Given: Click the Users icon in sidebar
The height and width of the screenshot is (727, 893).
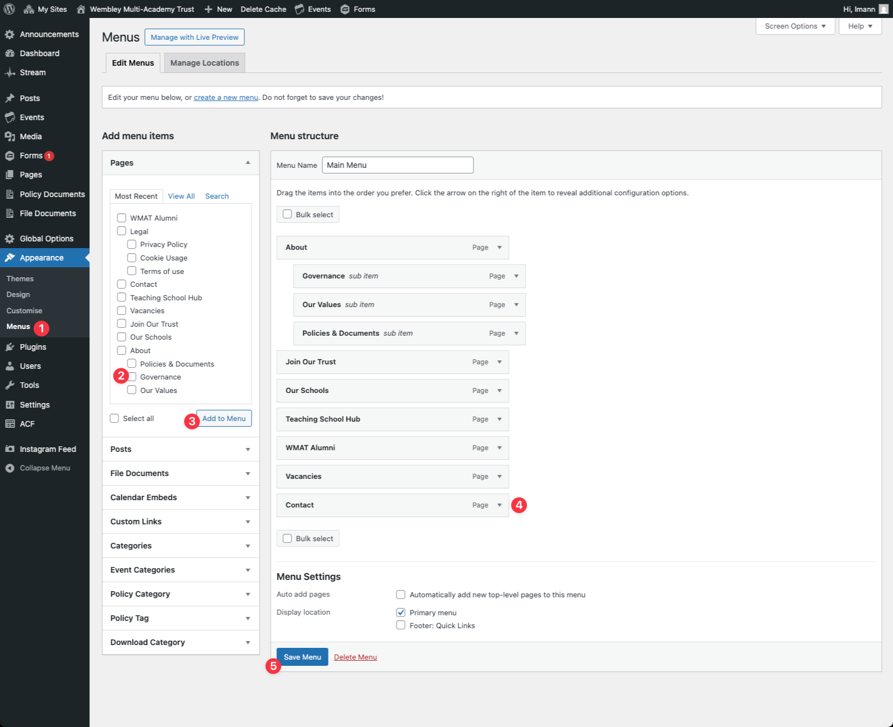Looking at the screenshot, I should [x=10, y=366].
